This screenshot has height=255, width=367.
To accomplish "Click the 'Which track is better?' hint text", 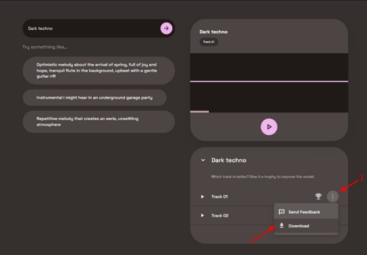I will pyautogui.click(x=262, y=177).
